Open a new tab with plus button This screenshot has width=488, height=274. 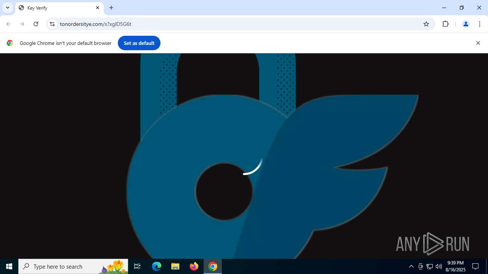(x=111, y=8)
